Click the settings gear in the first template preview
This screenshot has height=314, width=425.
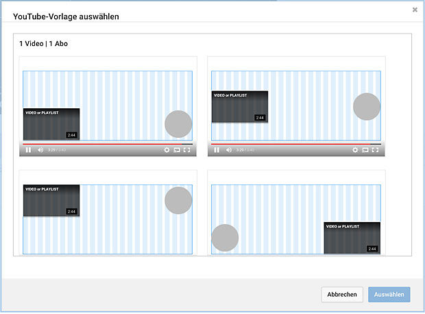click(x=167, y=150)
